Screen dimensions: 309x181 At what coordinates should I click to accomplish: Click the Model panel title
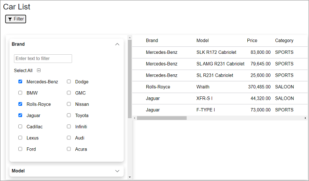18,171
